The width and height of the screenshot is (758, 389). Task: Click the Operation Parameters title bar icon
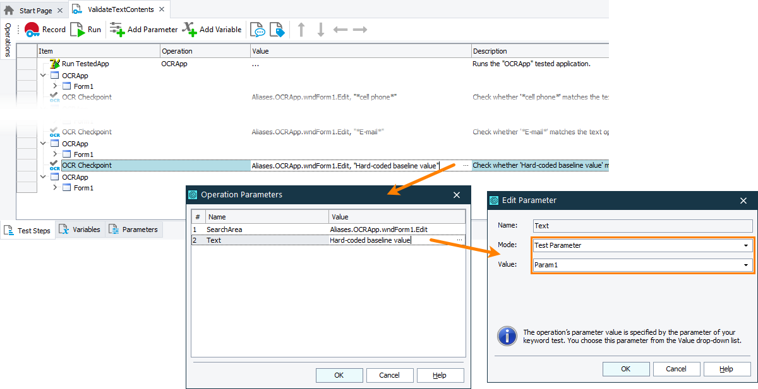click(x=193, y=195)
